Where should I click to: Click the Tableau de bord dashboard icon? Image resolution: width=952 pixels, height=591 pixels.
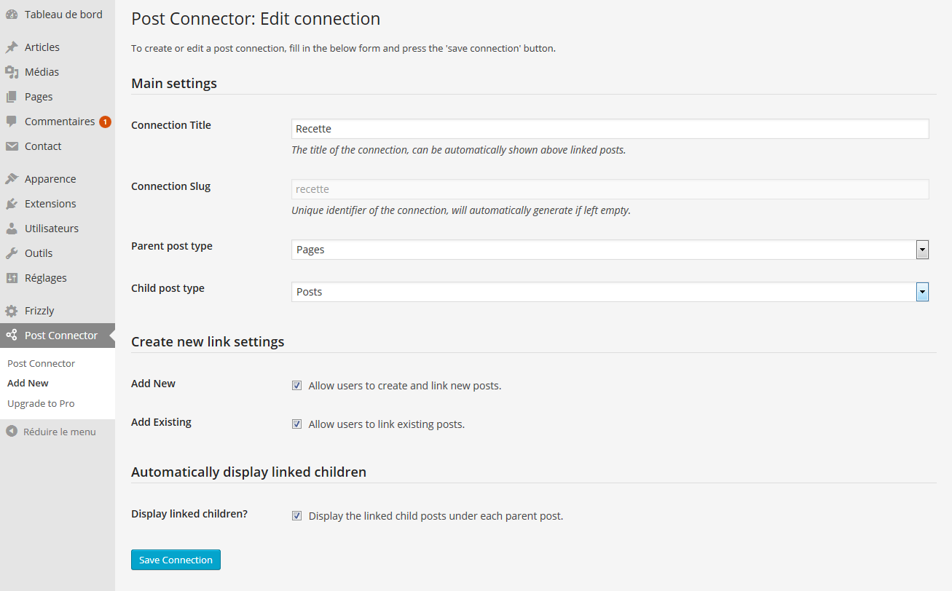pyautogui.click(x=12, y=15)
